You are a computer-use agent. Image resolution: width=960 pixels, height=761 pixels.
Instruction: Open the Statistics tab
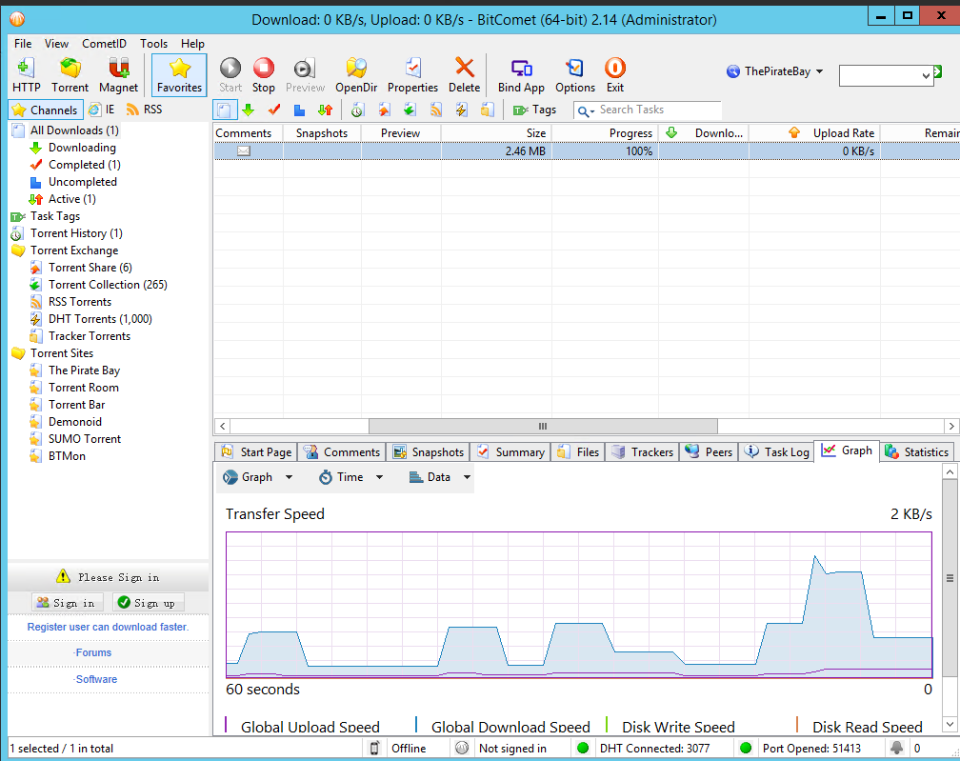916,451
